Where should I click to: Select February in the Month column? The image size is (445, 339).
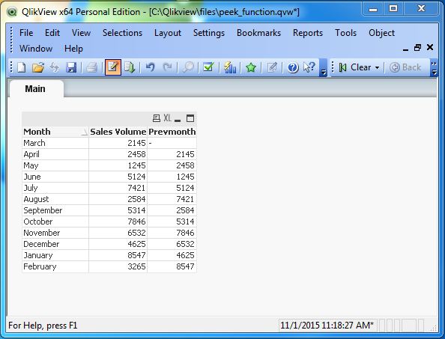[x=55, y=266]
